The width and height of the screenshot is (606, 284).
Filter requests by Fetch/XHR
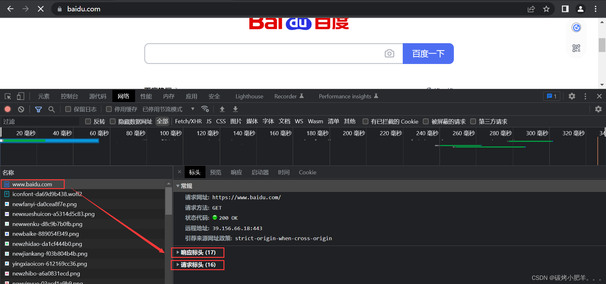[188, 121]
